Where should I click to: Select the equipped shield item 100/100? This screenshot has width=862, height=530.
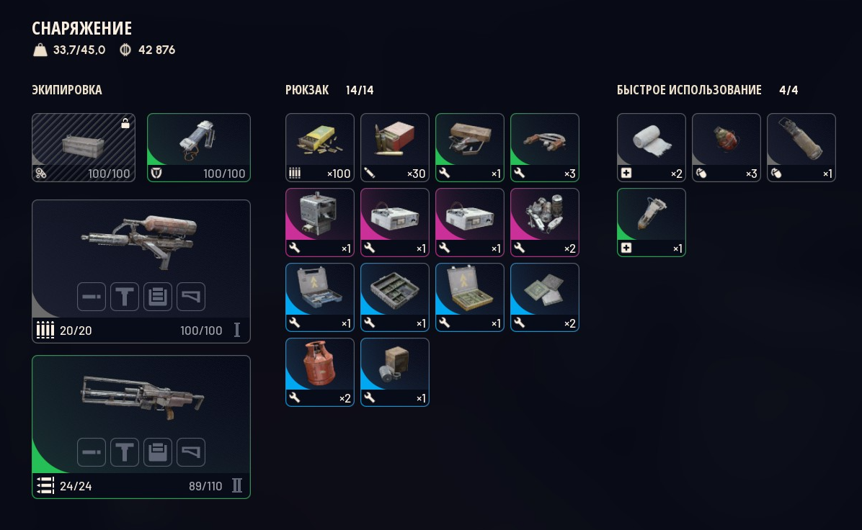point(199,148)
